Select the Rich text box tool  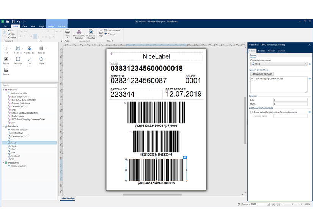(x=30, y=50)
